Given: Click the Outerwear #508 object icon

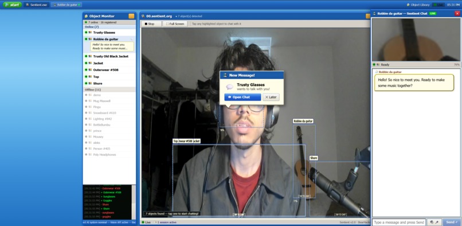Looking at the screenshot, I should point(90,70).
